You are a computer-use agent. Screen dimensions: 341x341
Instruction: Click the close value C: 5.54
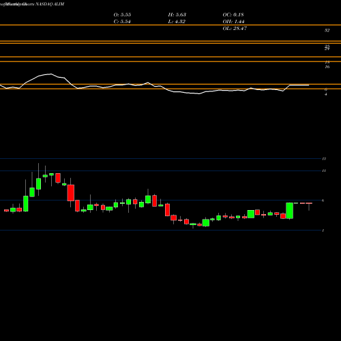(122, 22)
